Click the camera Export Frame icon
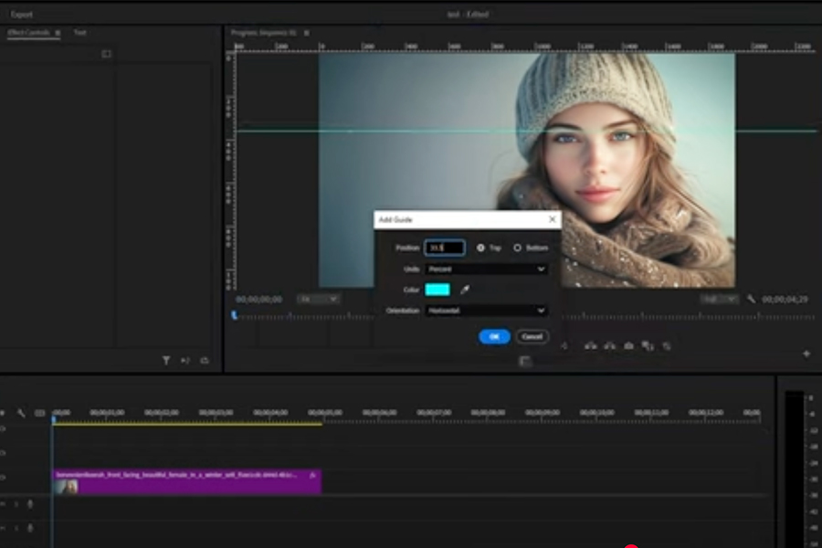 click(628, 346)
